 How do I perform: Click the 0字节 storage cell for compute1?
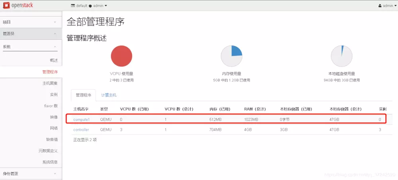(285, 119)
